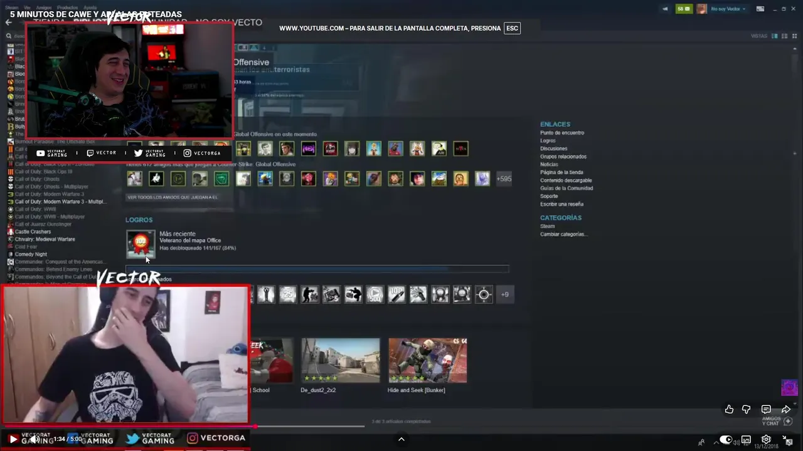Viewport: 803px width, 451px height.
Task: Open the Amigos y Chat plus icon
Action: click(x=789, y=422)
